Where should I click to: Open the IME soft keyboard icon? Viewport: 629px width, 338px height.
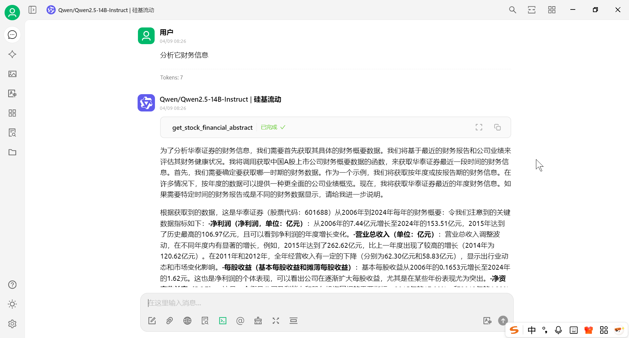coord(574,330)
